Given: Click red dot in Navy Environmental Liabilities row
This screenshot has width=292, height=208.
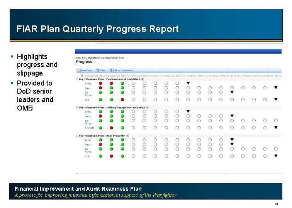Looking at the screenshot, I should coord(100,88).
